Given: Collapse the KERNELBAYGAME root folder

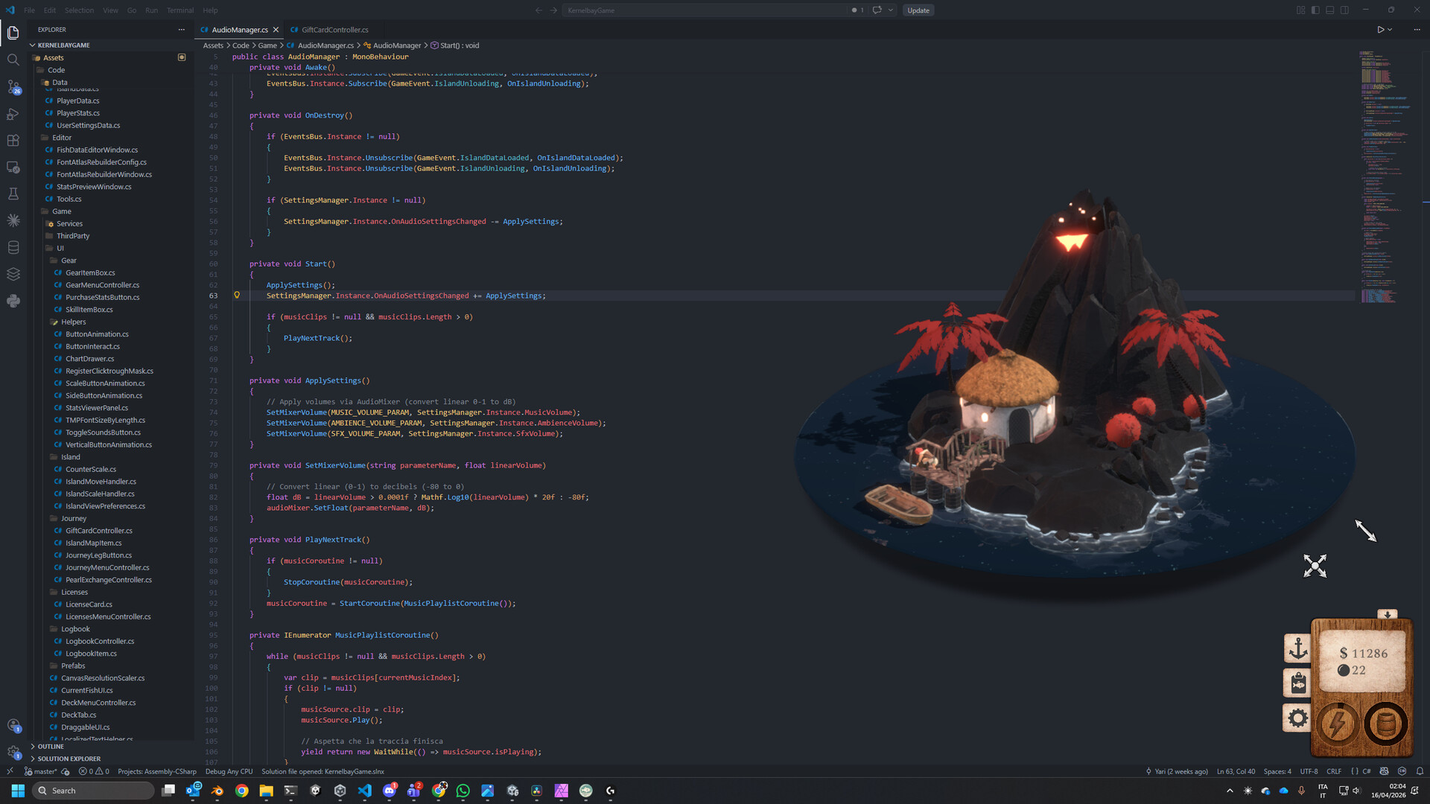Looking at the screenshot, I should (x=63, y=45).
